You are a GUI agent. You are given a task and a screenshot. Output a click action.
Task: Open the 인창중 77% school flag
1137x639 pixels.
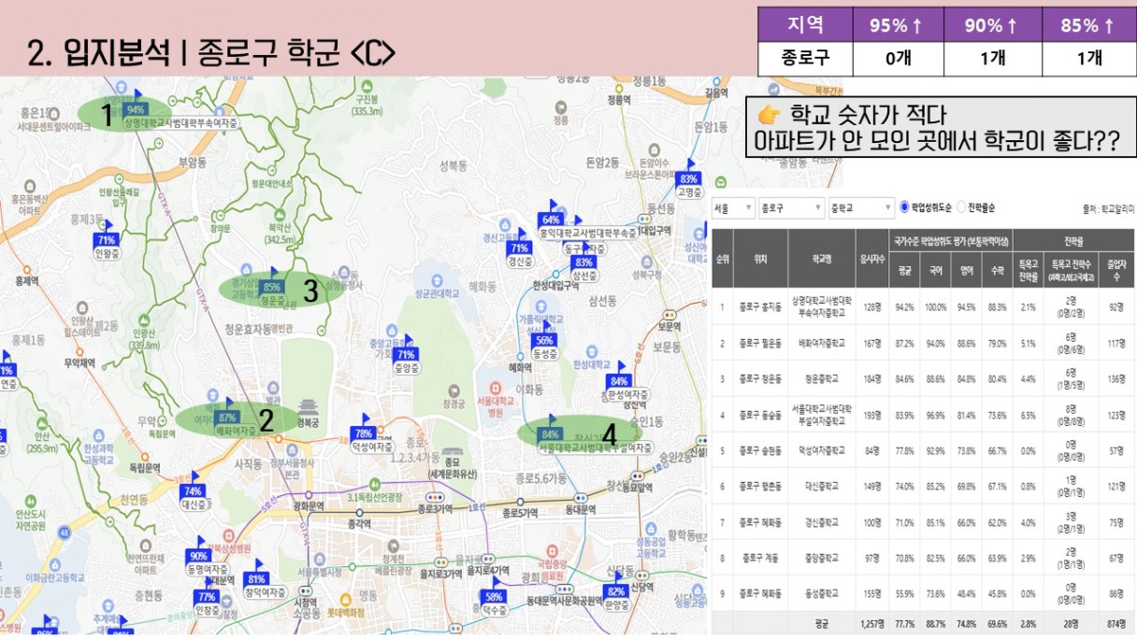[x=207, y=597]
